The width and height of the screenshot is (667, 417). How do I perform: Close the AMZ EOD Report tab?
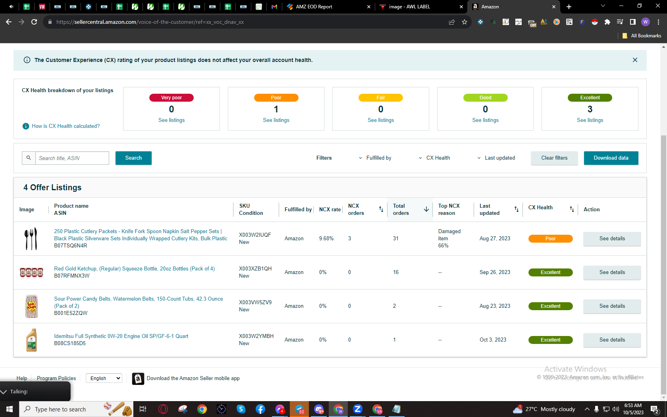[x=369, y=7]
